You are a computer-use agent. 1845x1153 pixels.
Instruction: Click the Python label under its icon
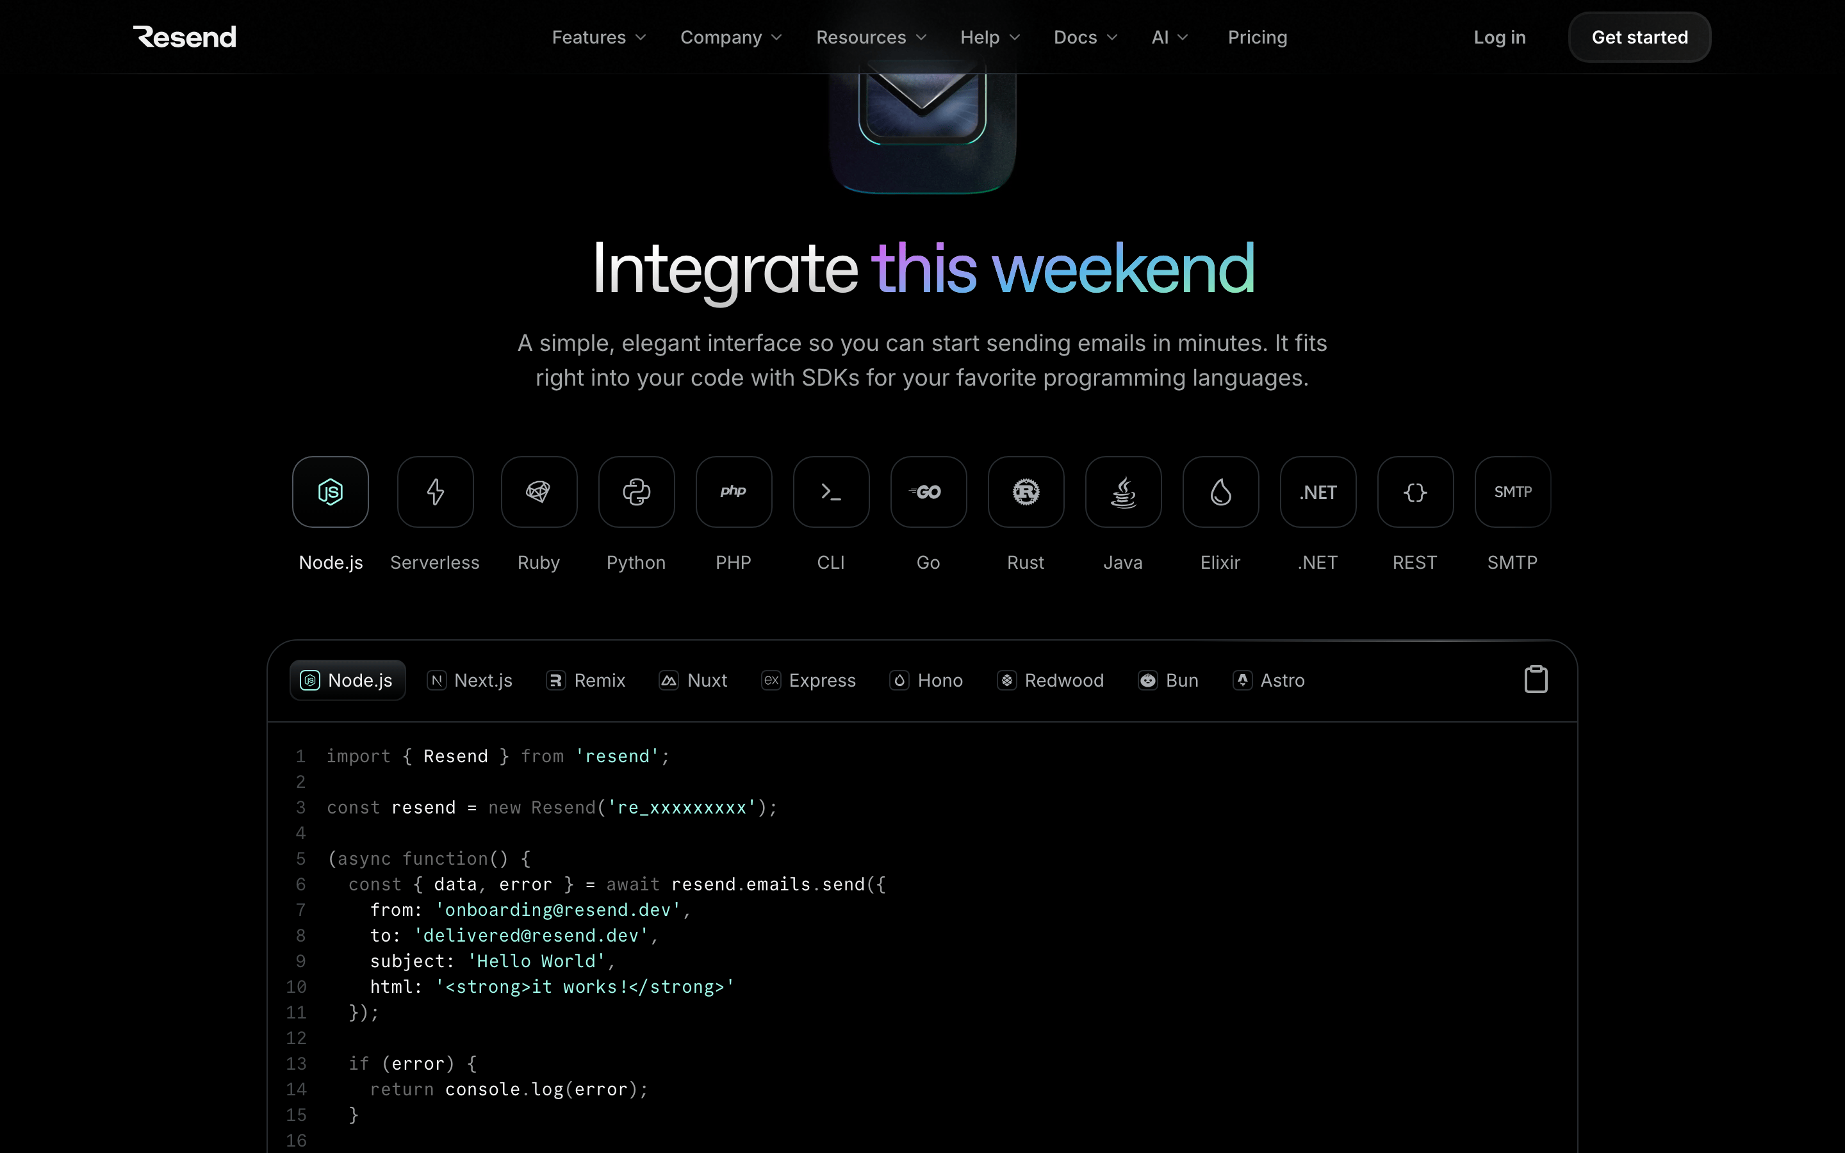point(636,563)
